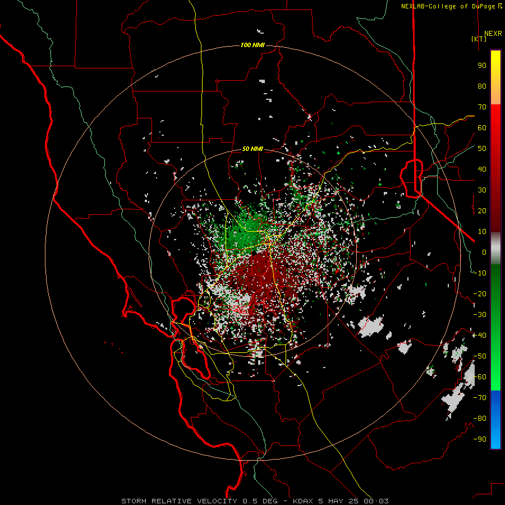Screen dimensions: 505x505
Task: Click the positive 50 scale value
Action: [x=482, y=149]
